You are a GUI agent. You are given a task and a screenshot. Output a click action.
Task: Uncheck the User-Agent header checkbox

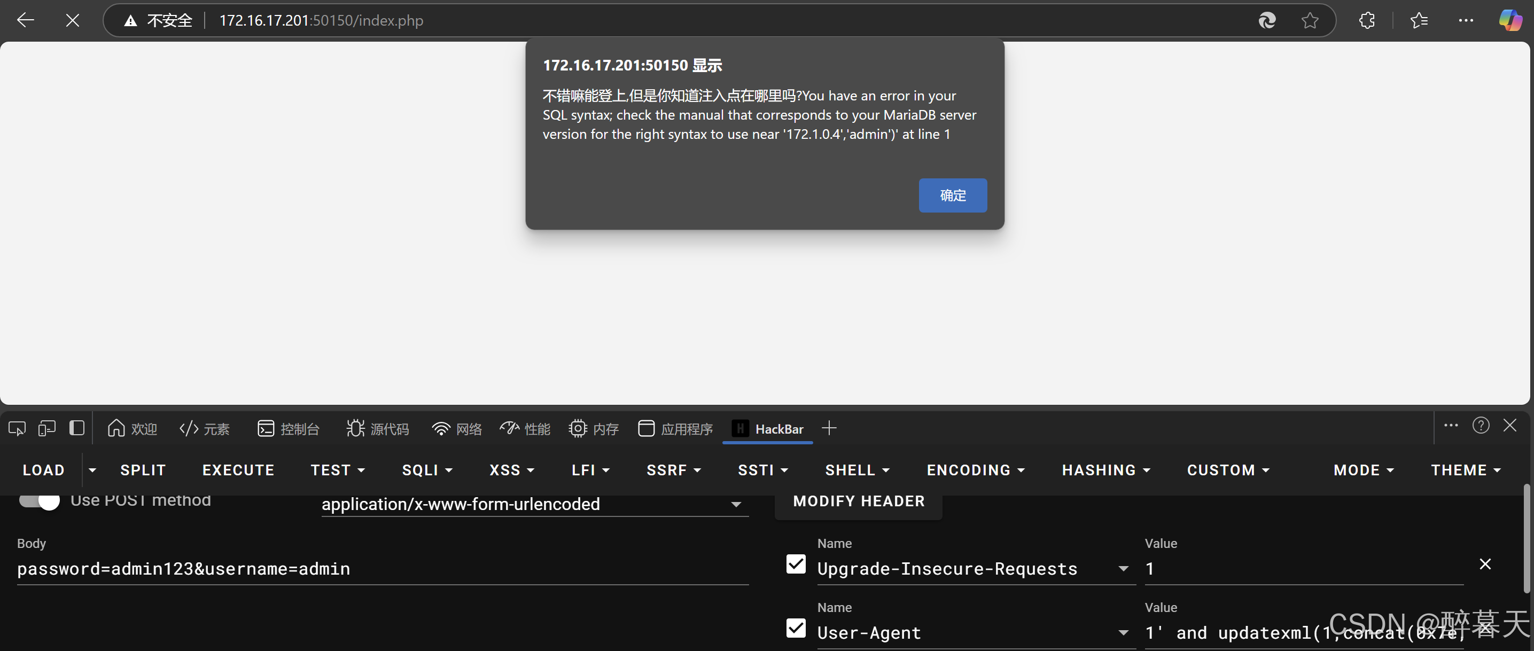[x=796, y=629]
